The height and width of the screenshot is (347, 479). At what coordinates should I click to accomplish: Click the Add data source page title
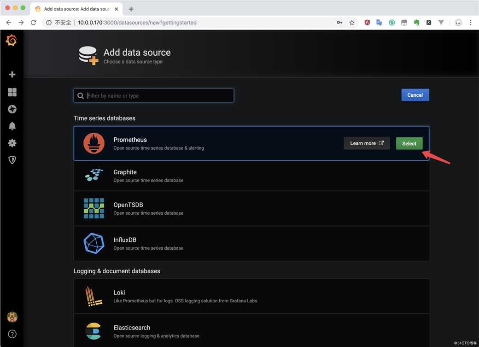[x=137, y=52]
